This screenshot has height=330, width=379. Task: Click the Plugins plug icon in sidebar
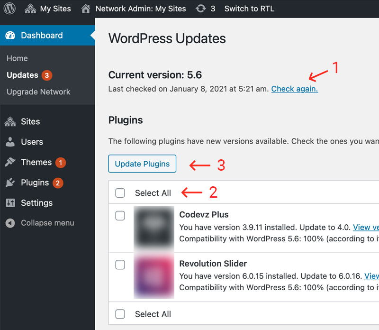[10, 183]
